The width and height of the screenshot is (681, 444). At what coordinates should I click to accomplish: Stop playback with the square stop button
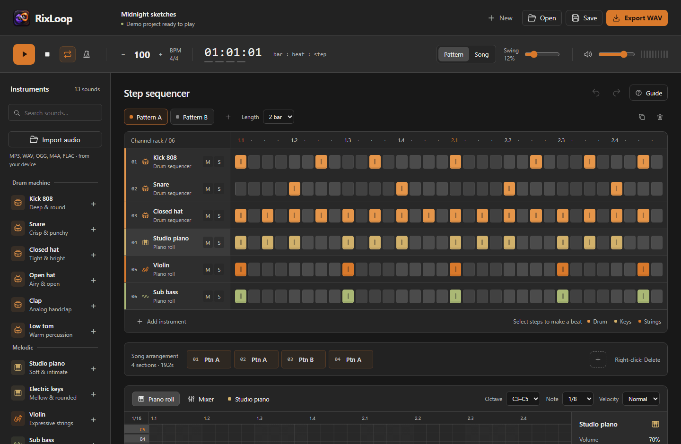tap(47, 54)
